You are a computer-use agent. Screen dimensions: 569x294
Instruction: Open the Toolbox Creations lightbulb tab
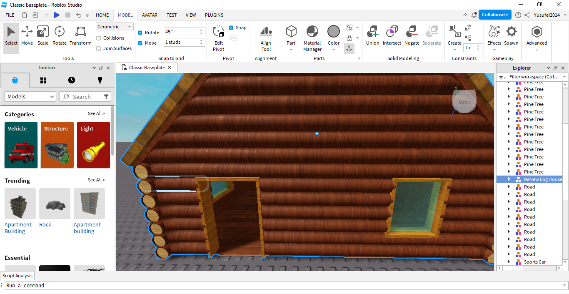tap(100, 80)
